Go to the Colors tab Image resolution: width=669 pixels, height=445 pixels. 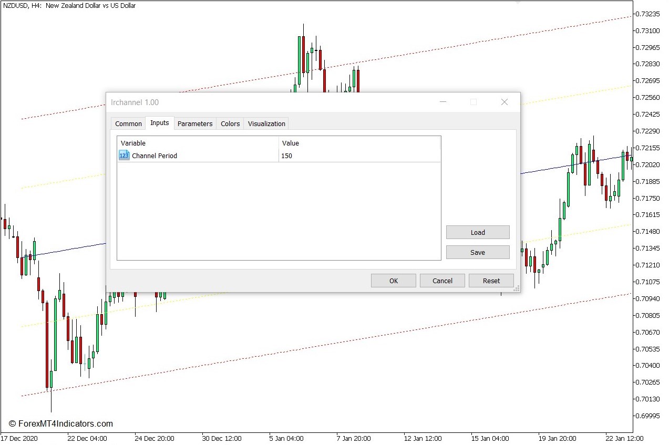230,123
